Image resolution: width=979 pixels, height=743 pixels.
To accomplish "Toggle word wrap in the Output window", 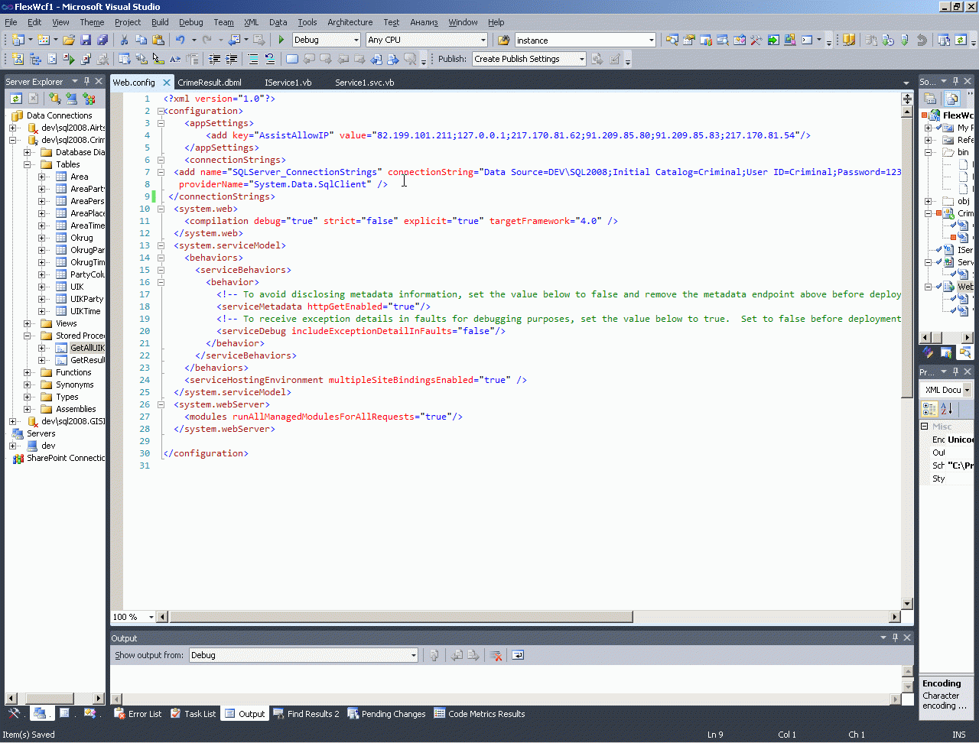I will (518, 655).
